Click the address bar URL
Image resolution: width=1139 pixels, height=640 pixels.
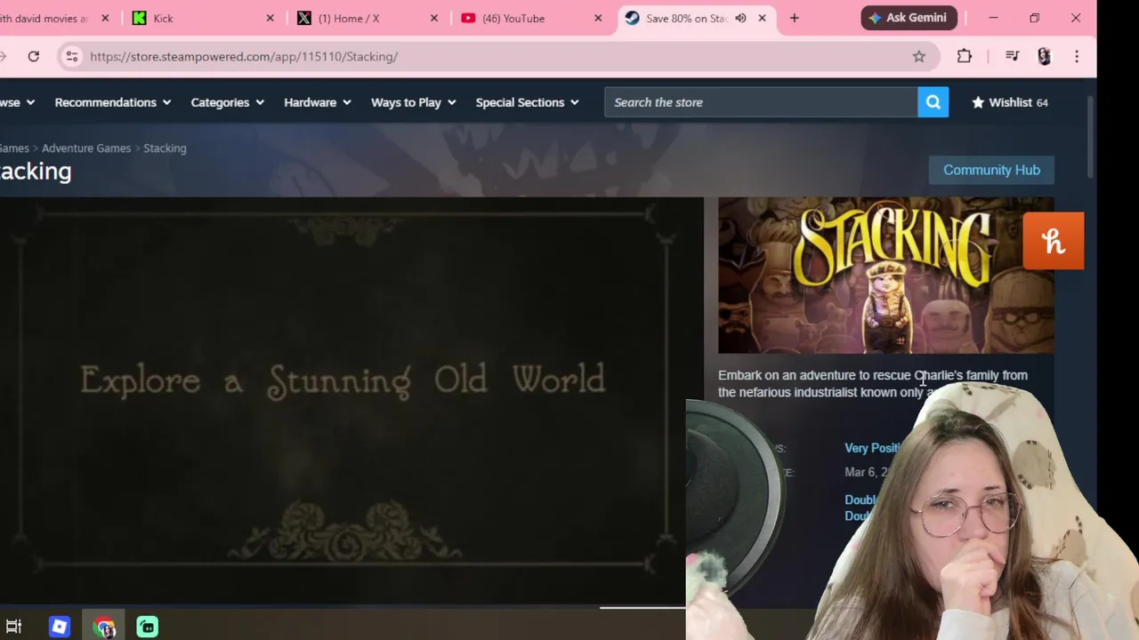[x=244, y=56]
